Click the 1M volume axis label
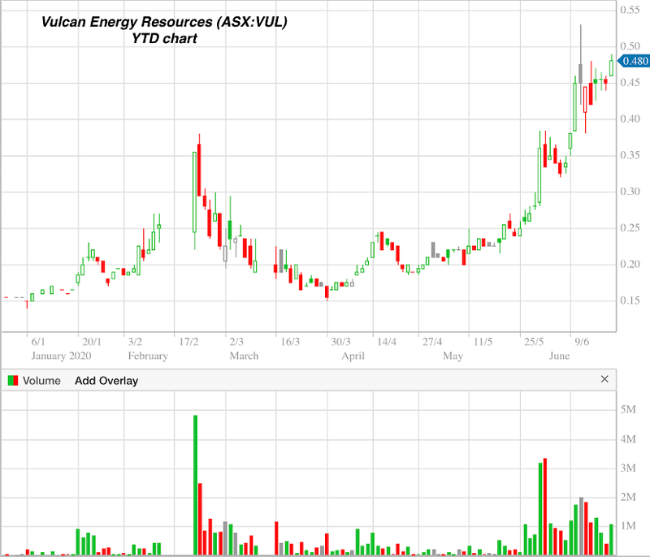The image size is (650, 557). pos(628,526)
